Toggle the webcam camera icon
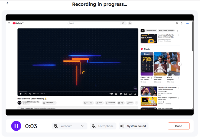The width and height of the screenshot is (200, 138). 56,126
